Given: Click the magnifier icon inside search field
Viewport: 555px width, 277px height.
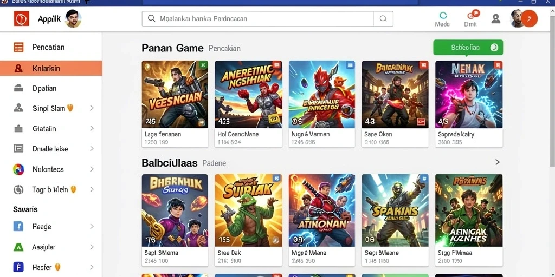Looking at the screenshot, I should [152, 19].
